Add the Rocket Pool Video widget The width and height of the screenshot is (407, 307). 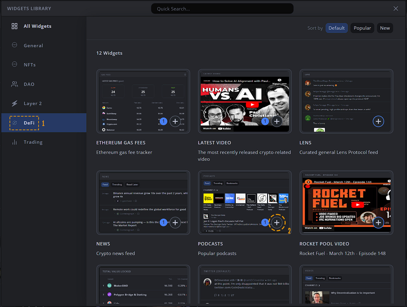(x=378, y=223)
